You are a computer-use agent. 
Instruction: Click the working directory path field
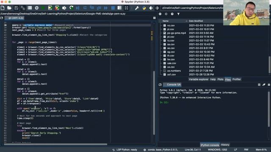pos(192,8)
